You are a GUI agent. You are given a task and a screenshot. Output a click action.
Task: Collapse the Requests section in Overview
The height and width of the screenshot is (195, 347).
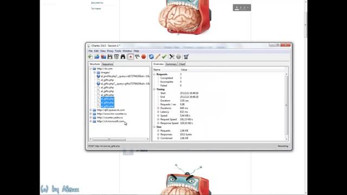click(154, 74)
